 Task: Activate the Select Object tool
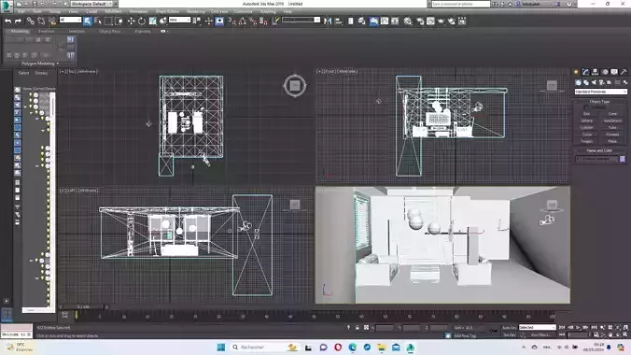click(x=88, y=21)
